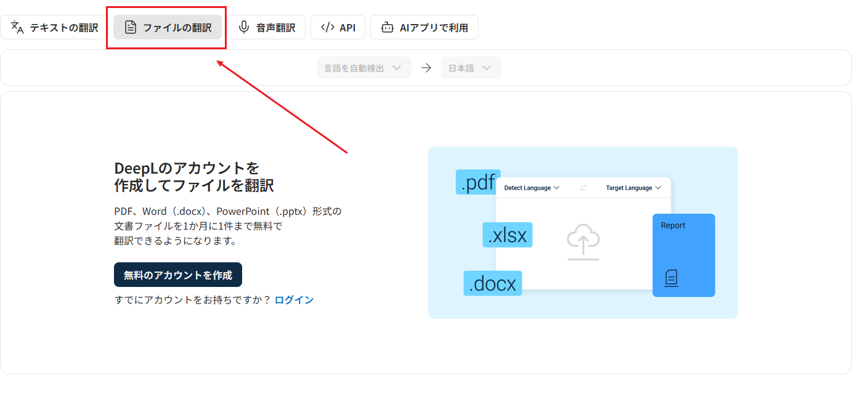Click the robot icon for AI apps
The height and width of the screenshot is (399, 852).
point(387,27)
